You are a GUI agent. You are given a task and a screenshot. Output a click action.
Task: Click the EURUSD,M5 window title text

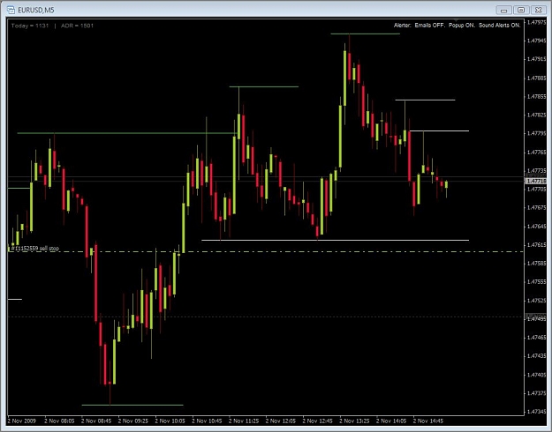36,10
